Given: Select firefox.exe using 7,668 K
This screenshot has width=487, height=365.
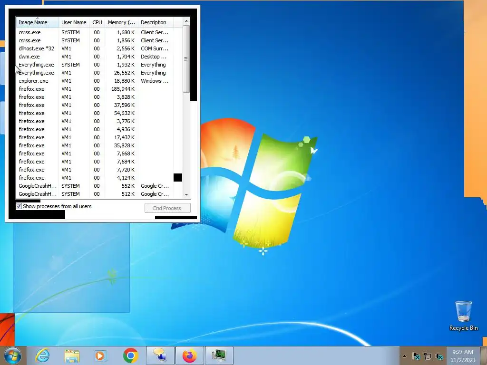Looking at the screenshot, I should (x=95, y=154).
